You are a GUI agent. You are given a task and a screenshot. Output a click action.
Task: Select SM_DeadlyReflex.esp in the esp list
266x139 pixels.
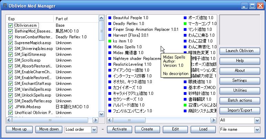(x=33, y=101)
